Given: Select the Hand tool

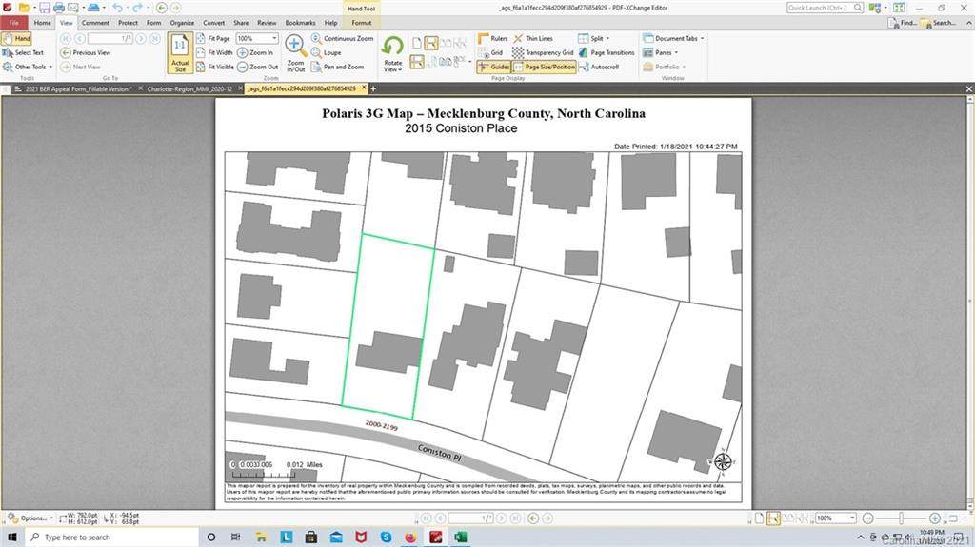Looking at the screenshot, I should (x=17, y=39).
